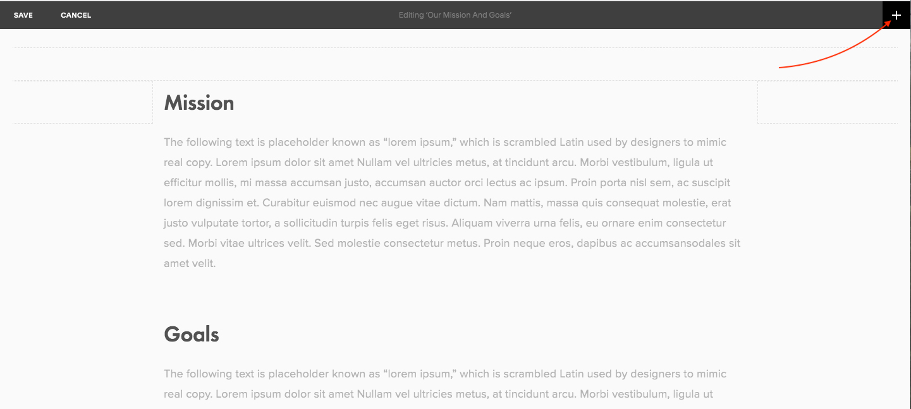Place cursor in the Goals heading
Viewport: 911px width, 409px height.
192,335
